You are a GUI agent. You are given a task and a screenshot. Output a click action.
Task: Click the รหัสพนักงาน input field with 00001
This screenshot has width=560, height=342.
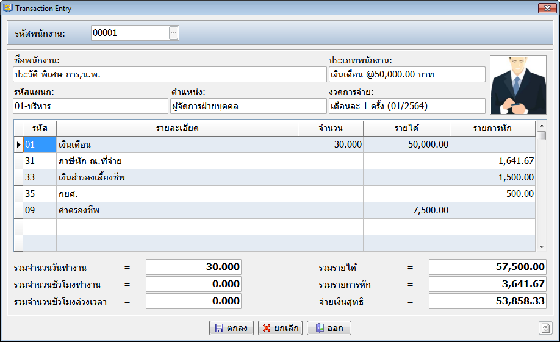point(129,33)
